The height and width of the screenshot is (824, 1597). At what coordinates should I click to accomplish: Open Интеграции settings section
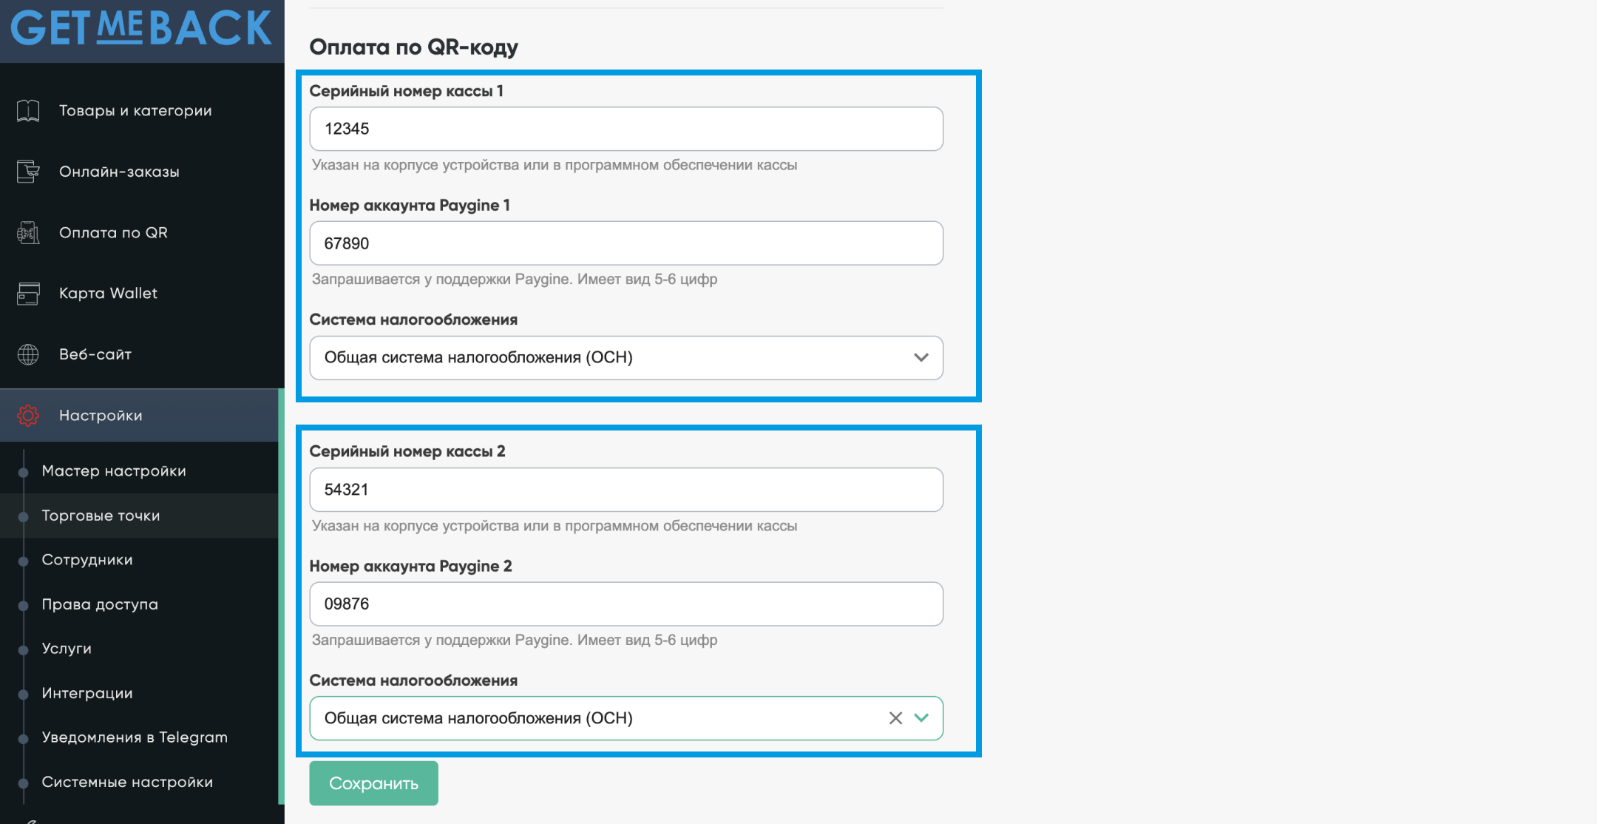[x=87, y=693]
